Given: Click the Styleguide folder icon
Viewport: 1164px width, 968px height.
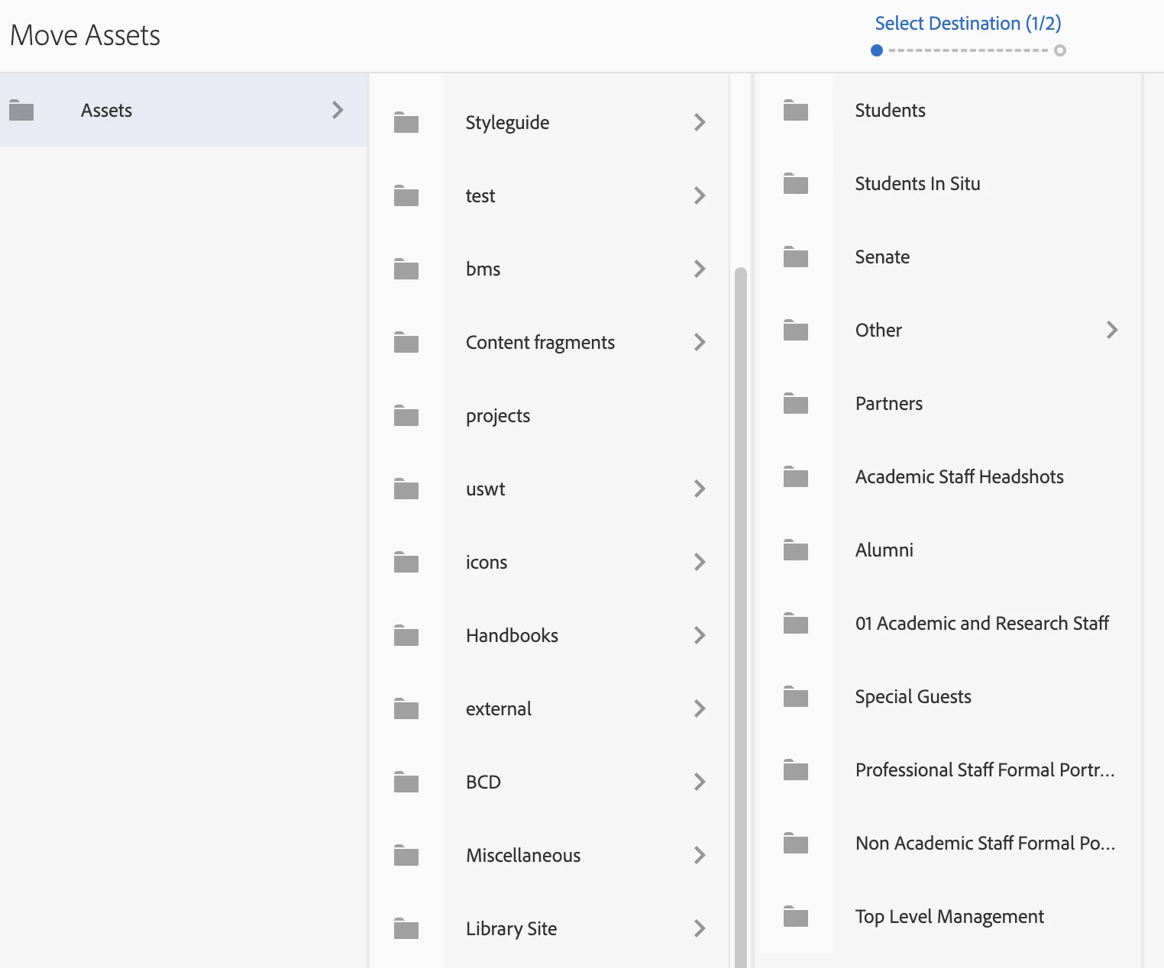Looking at the screenshot, I should tap(406, 123).
